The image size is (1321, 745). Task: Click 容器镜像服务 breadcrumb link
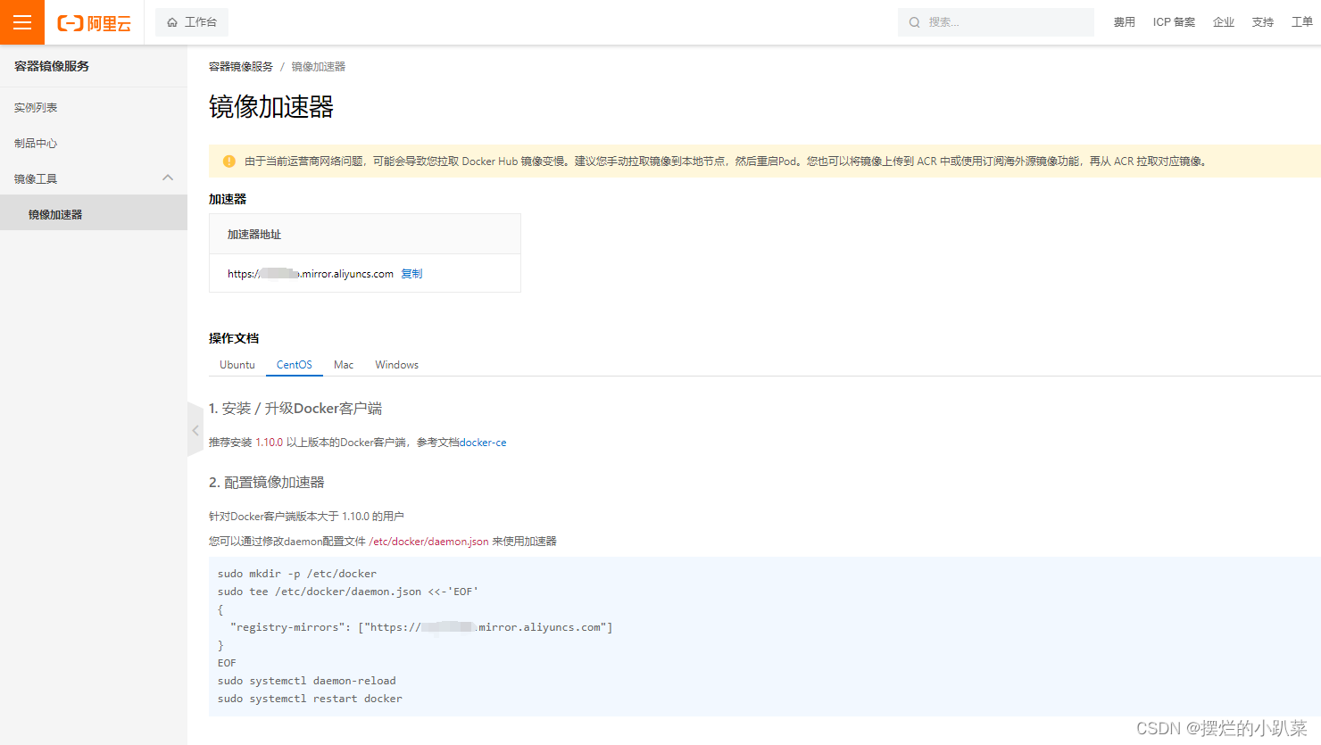[x=241, y=67]
